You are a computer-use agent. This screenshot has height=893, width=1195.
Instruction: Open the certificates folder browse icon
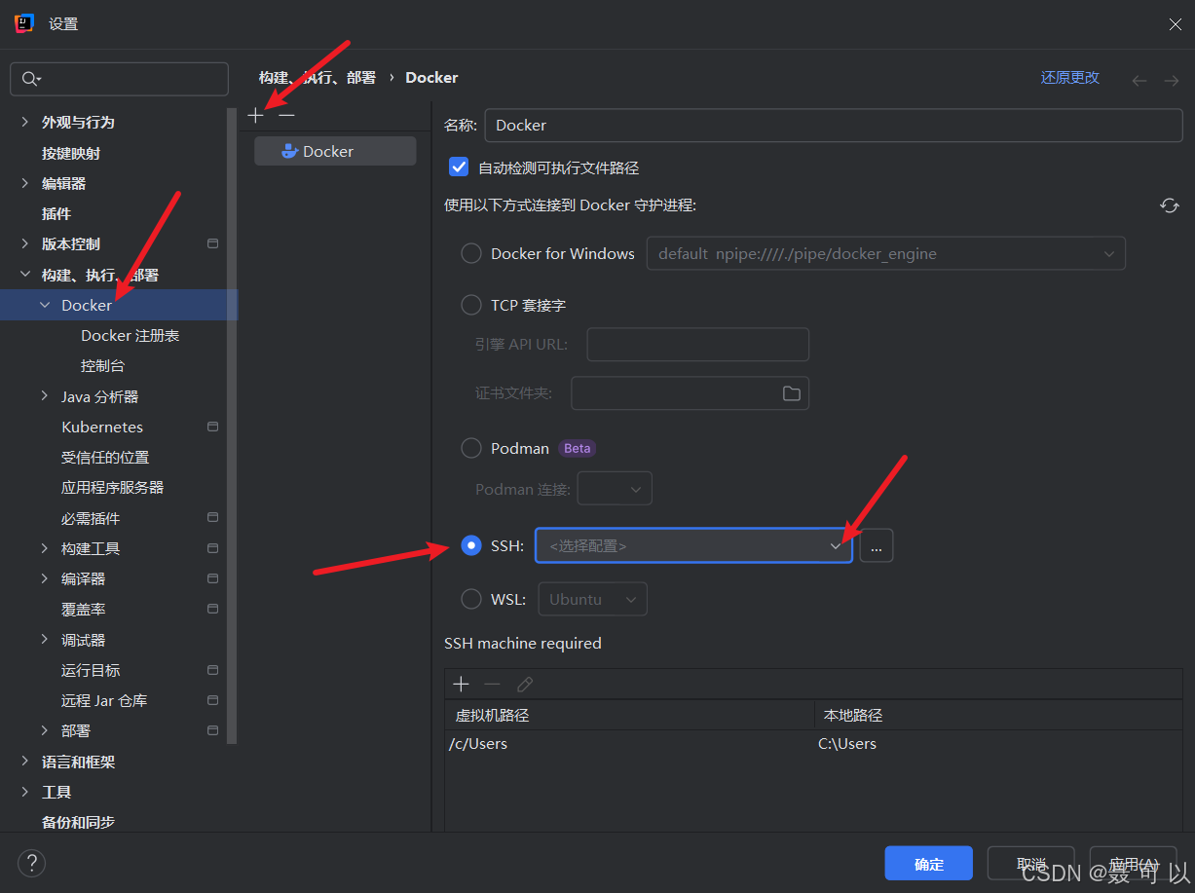pos(791,393)
